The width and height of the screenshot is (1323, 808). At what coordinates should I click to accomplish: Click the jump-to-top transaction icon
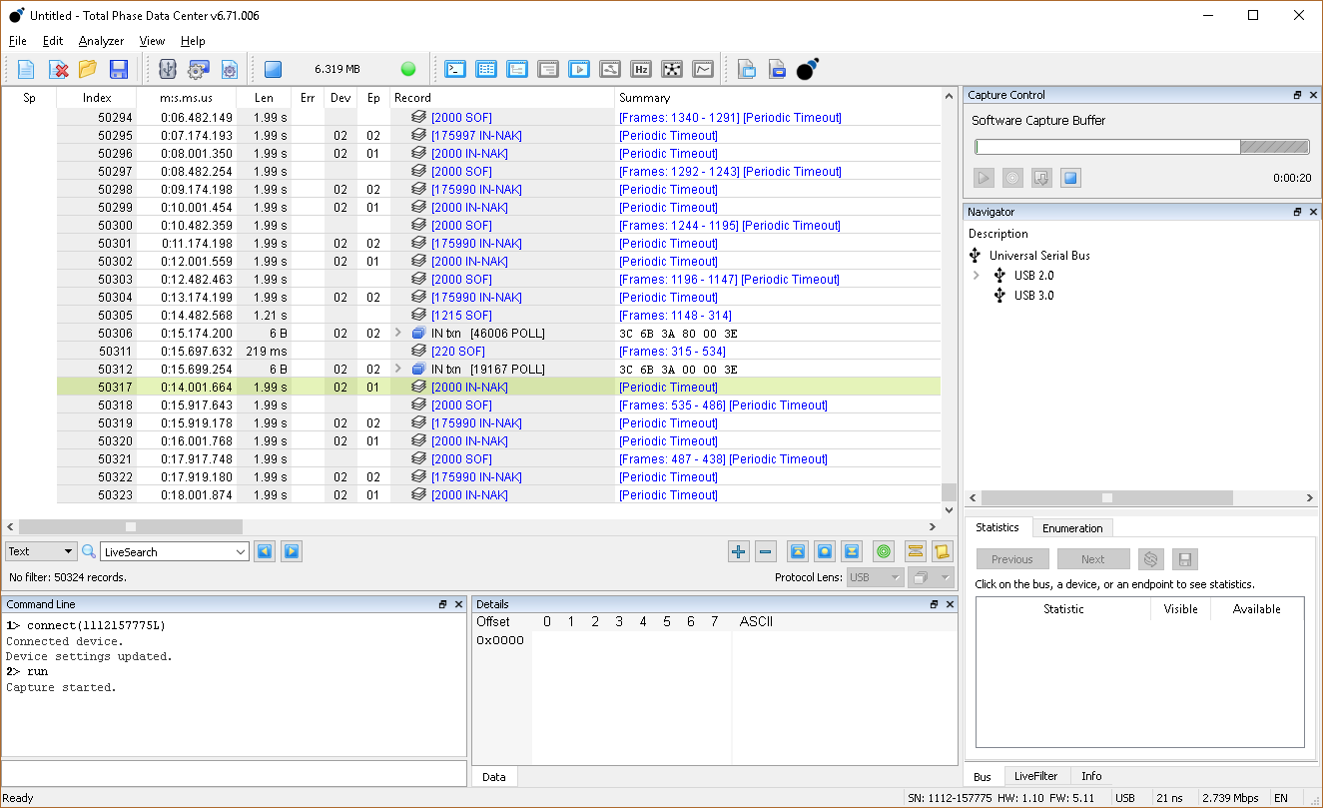798,551
